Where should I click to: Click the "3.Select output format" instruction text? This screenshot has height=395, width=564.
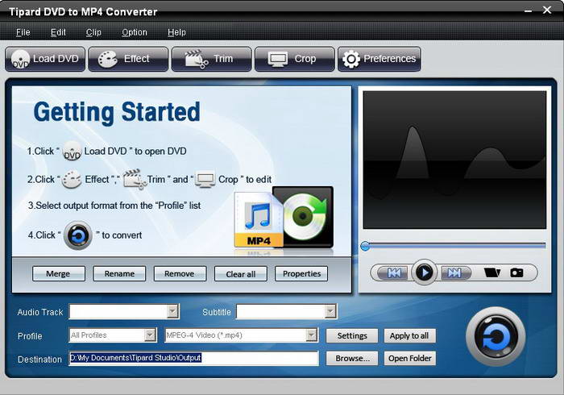coord(114,206)
